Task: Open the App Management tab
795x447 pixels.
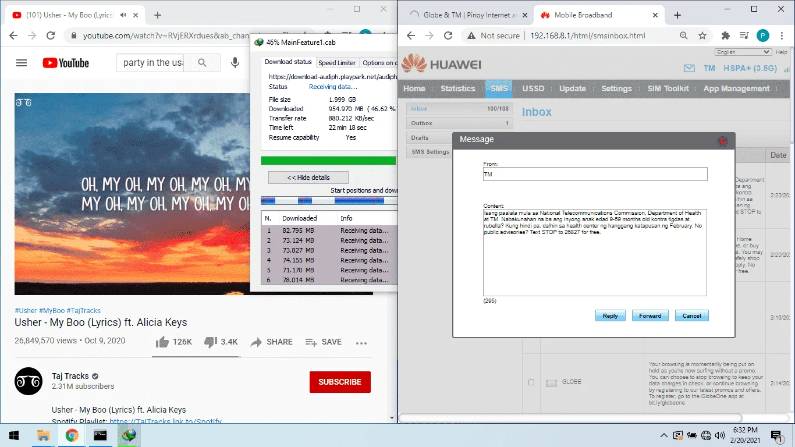Action: [736, 88]
